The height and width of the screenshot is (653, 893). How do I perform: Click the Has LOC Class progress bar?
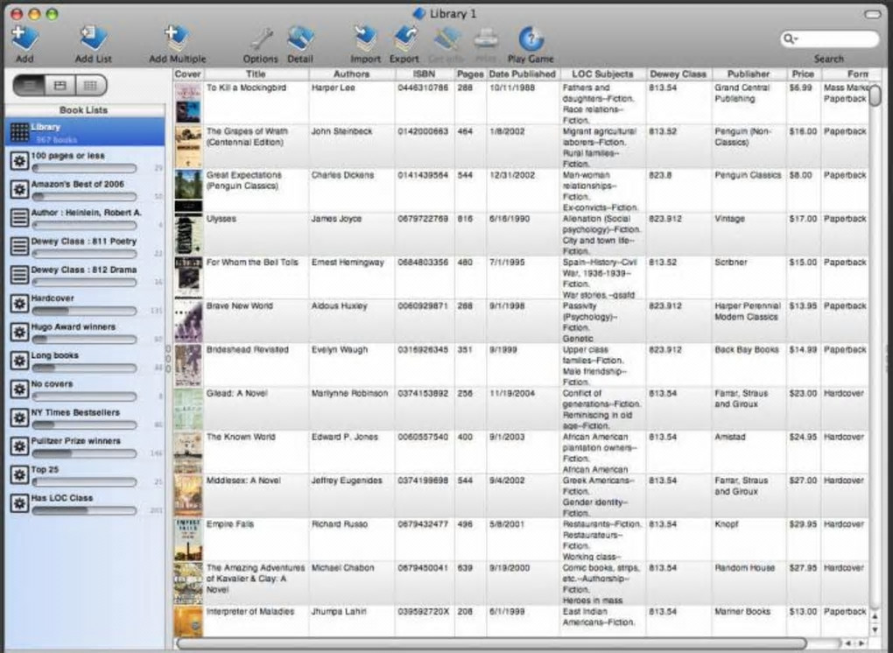coord(84,510)
